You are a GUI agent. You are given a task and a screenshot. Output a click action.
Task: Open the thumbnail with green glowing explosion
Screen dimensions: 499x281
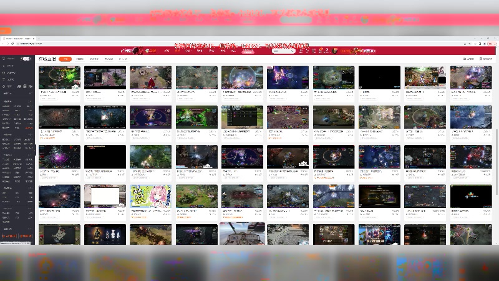coord(59,77)
